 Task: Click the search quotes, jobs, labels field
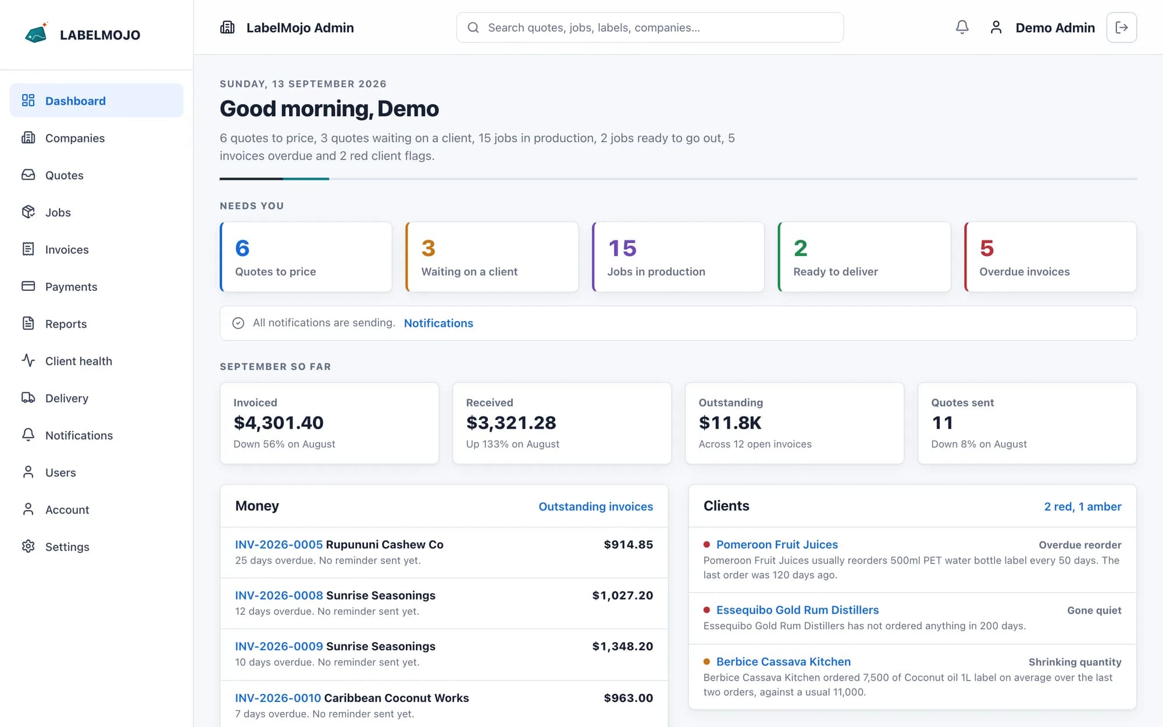coord(650,27)
